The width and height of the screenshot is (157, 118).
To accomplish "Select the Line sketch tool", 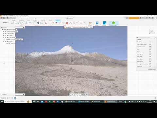I will tap(12, 23).
